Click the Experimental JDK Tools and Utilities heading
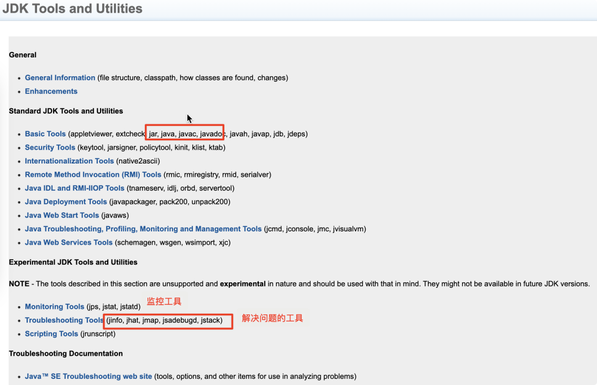597x385 pixels. point(73,262)
